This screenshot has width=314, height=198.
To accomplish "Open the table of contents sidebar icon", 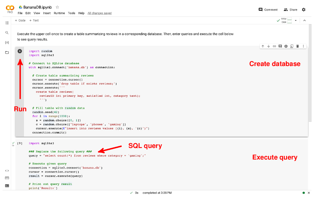I will 7,23.
